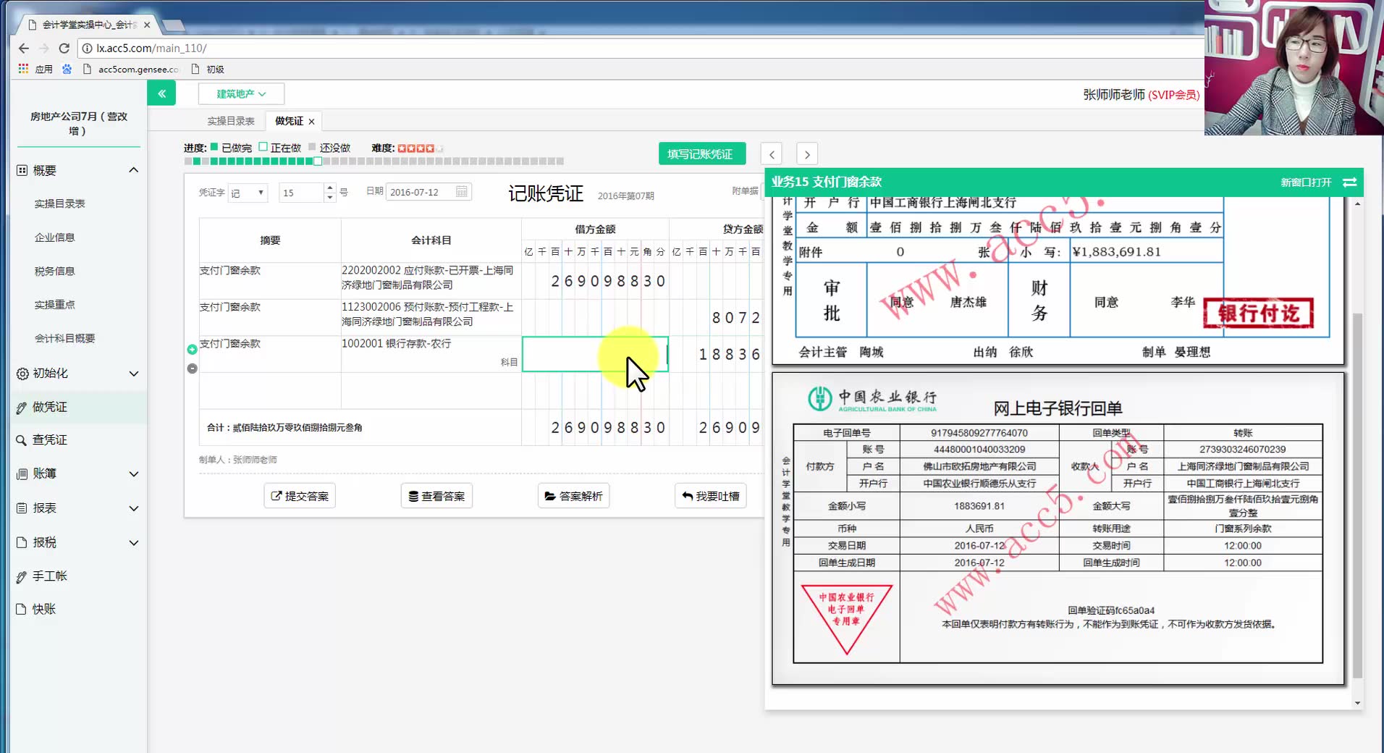1384x753 pixels.
Task: Go to previous business with left arrow
Action: 772,154
